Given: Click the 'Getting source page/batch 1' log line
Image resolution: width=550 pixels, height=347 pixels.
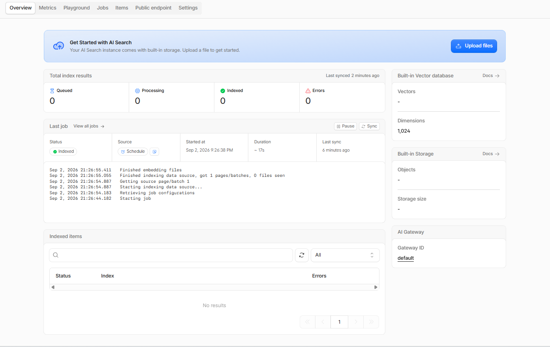Looking at the screenshot, I should coord(155,182).
